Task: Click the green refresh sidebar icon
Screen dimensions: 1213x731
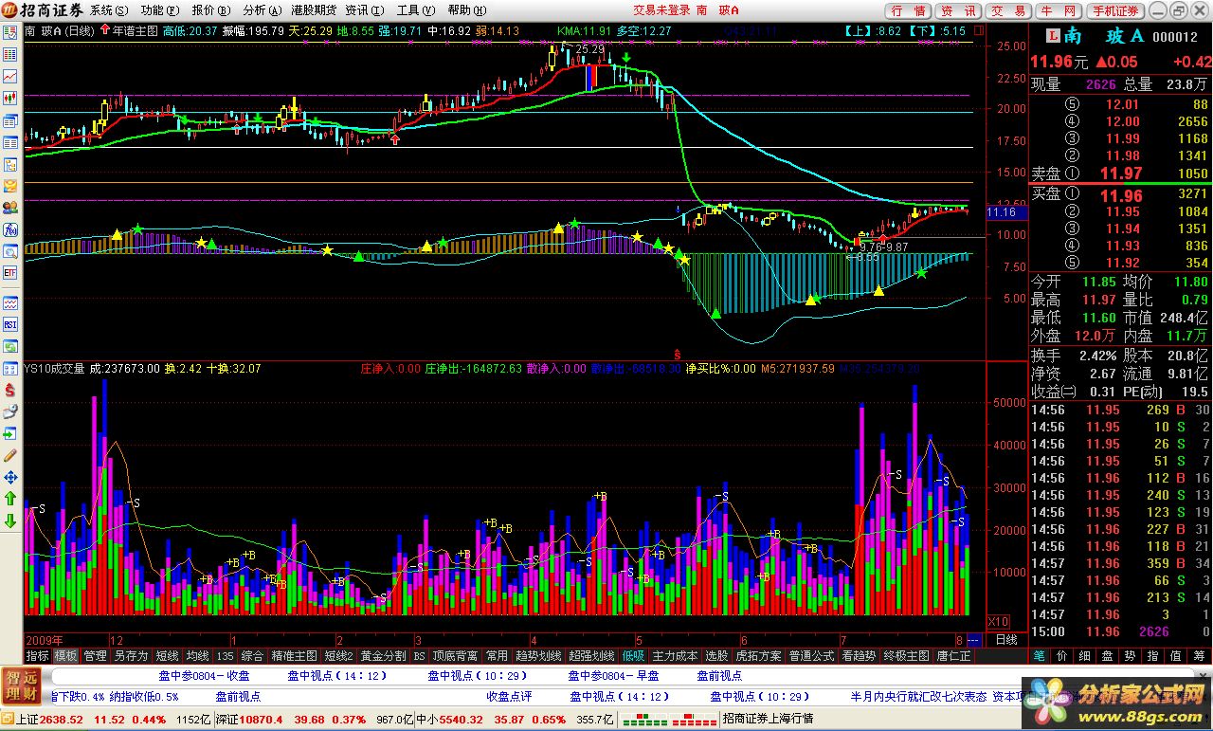Action: click(x=11, y=347)
